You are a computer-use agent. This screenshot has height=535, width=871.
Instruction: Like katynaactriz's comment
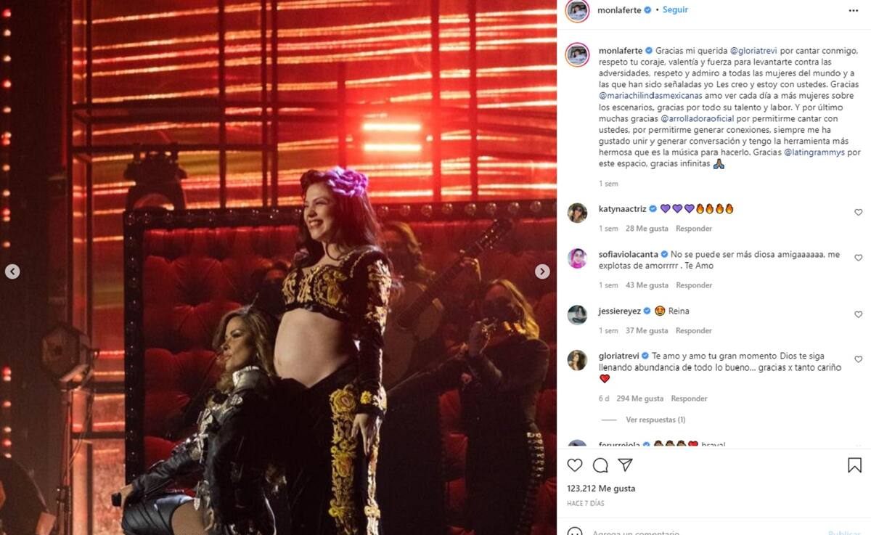click(x=858, y=213)
